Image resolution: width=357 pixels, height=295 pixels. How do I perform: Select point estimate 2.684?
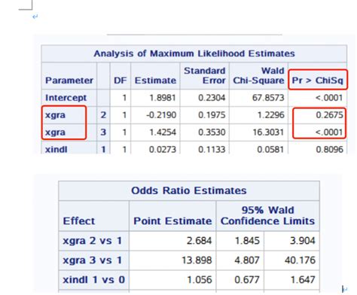click(x=199, y=241)
